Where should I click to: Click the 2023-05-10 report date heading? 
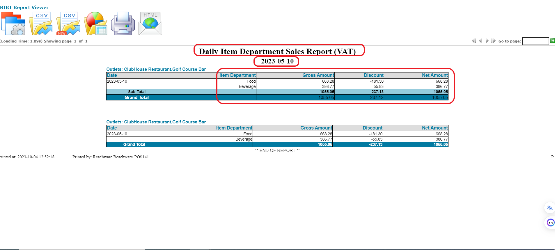point(277,61)
